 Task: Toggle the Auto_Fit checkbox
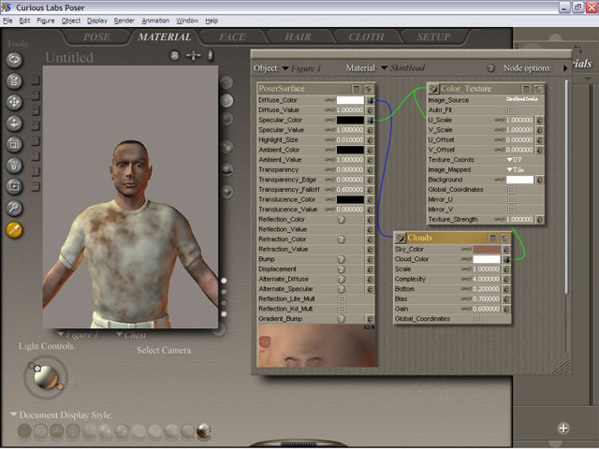pos(510,109)
